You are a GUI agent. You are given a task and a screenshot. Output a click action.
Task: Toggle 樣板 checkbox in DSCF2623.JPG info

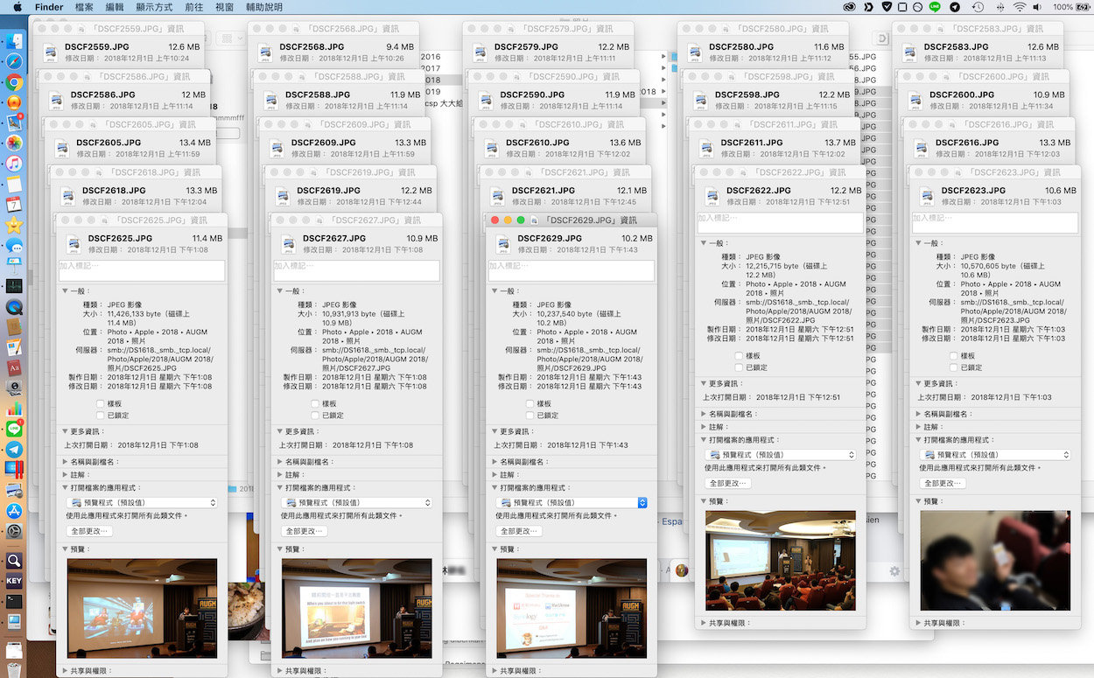955,356
